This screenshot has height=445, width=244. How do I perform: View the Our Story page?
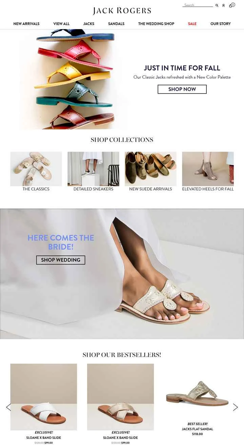click(x=220, y=24)
